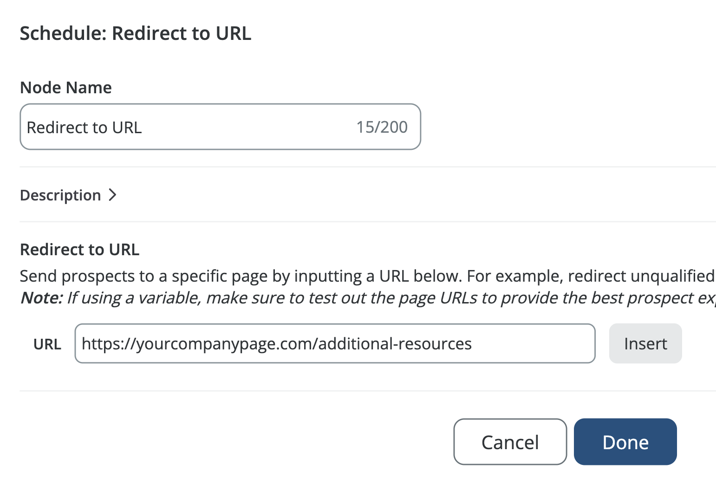The height and width of the screenshot is (503, 716).
Task: Click the 'Schedule: Redirect to URL' dialog title
Action: coord(135,33)
